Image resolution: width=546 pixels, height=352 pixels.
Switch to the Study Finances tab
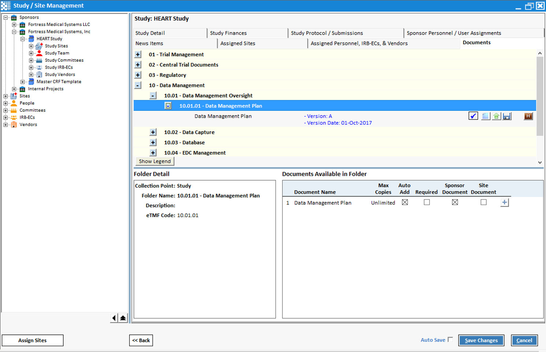click(228, 33)
